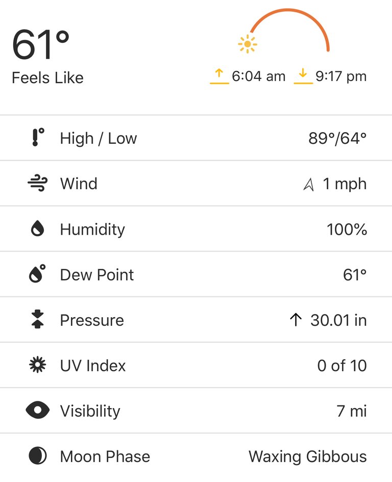The image size is (392, 482).
Task: Open the Moon Phase row label
Action: [x=105, y=456]
